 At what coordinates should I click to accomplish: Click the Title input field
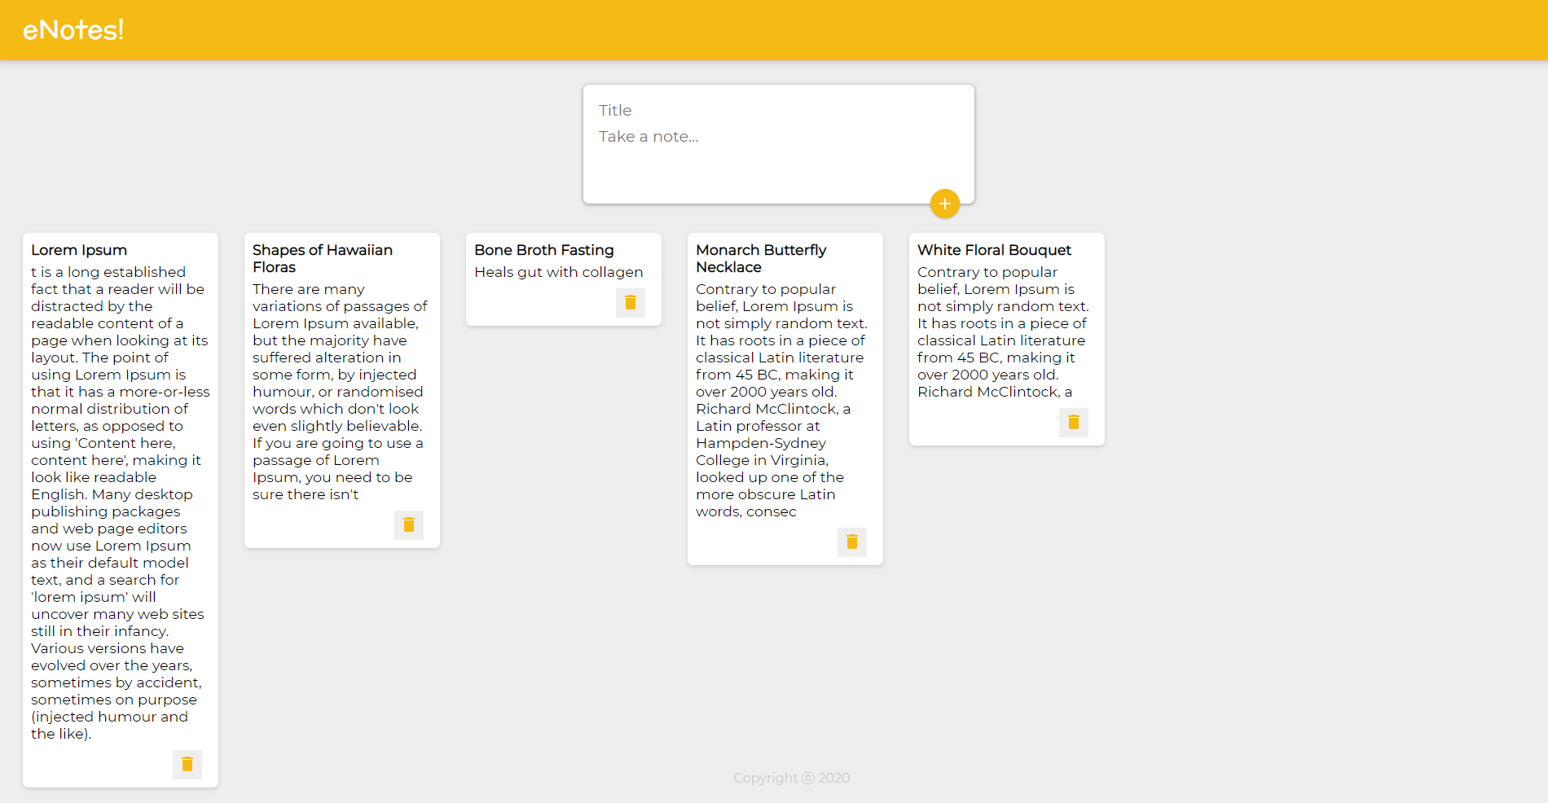[x=778, y=111]
